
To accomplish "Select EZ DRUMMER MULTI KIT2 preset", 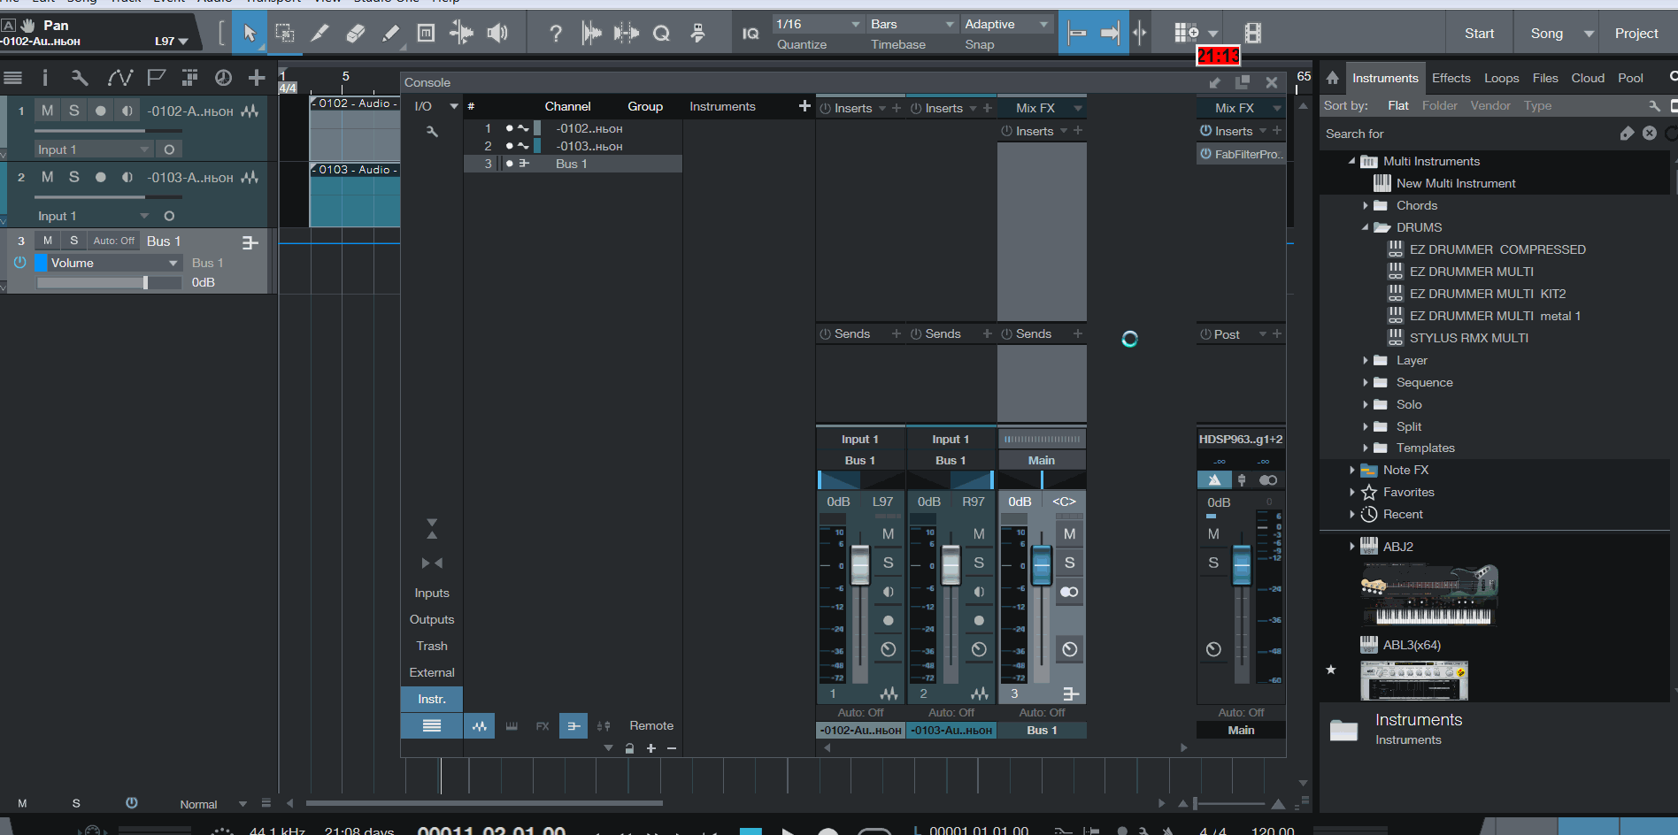I will pos(1488,294).
